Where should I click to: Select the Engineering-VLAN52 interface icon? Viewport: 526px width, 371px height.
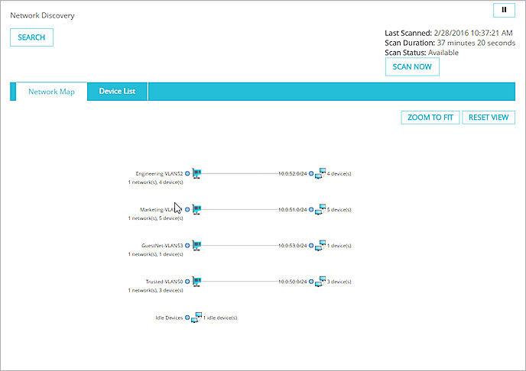pos(196,173)
